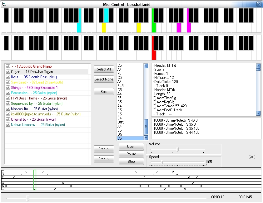Click the '[0] memTimeSig' line
The image size is (263, 203).
point(164,98)
